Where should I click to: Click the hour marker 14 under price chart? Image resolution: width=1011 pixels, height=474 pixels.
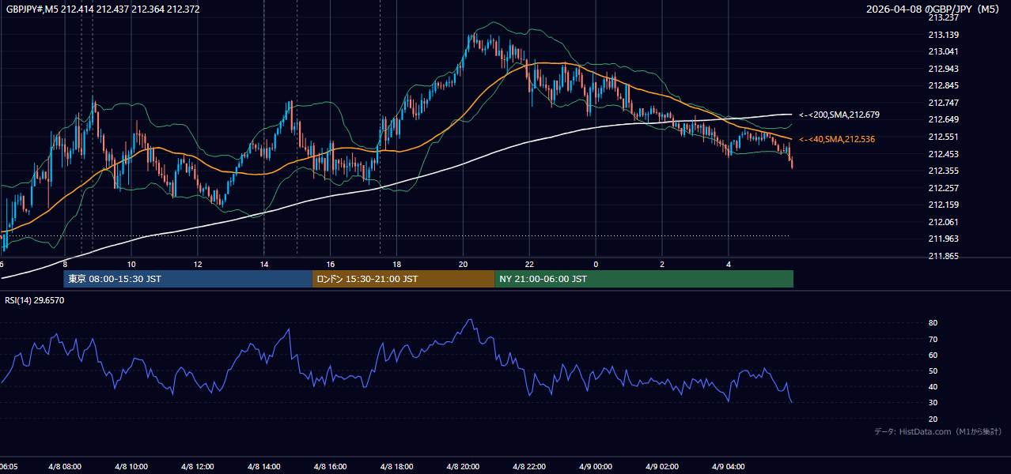[264, 265]
